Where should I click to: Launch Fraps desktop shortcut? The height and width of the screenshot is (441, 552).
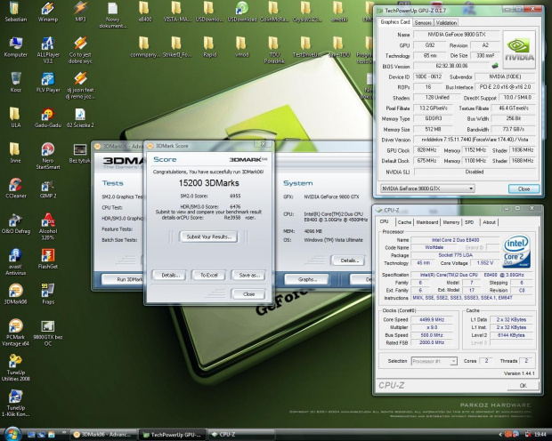pyautogui.click(x=48, y=294)
